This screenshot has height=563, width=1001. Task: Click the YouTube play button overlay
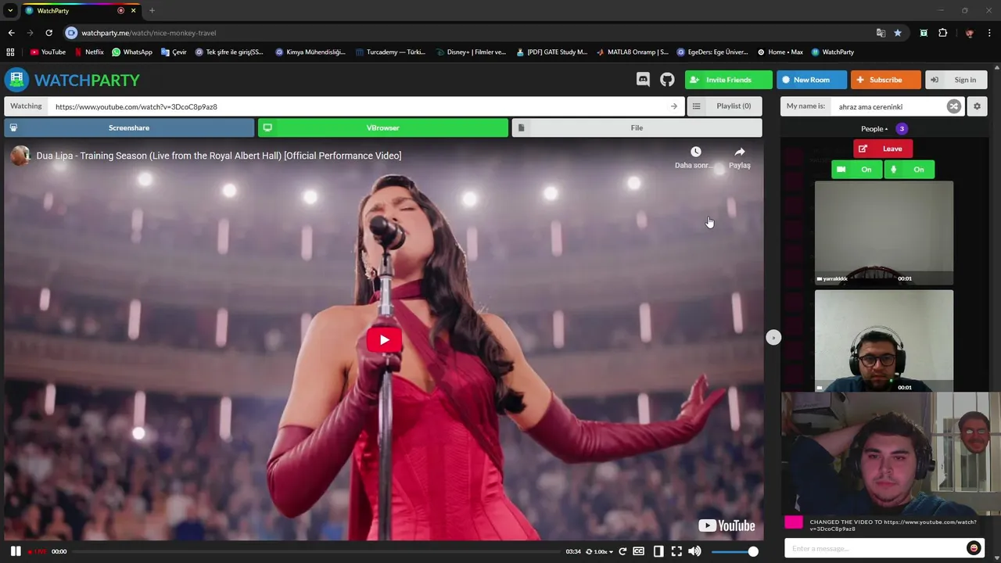(384, 339)
